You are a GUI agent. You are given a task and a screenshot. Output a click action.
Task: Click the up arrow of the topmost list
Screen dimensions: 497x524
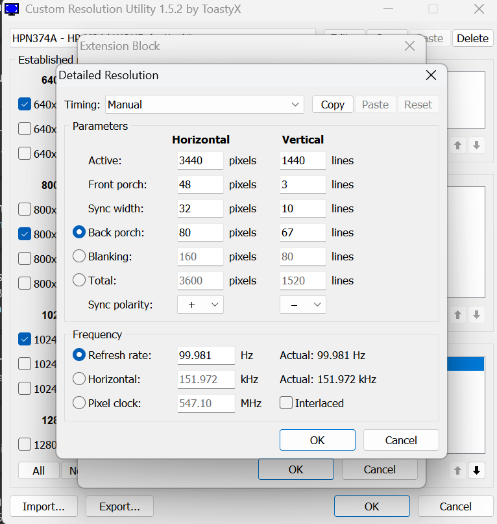click(458, 145)
